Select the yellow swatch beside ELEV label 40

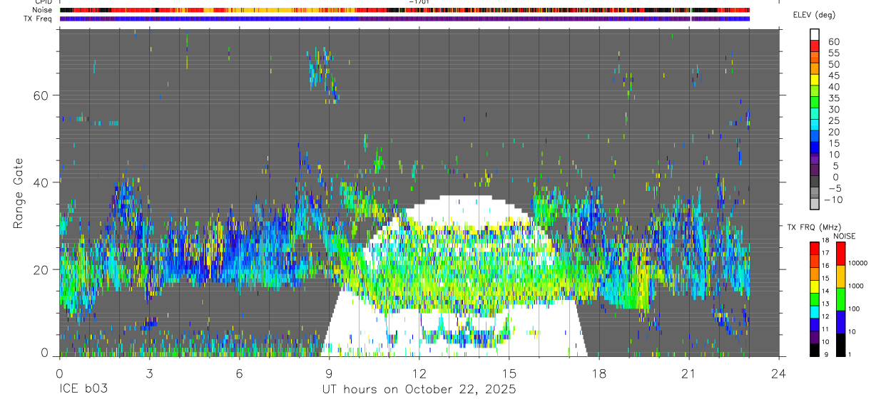815,80
